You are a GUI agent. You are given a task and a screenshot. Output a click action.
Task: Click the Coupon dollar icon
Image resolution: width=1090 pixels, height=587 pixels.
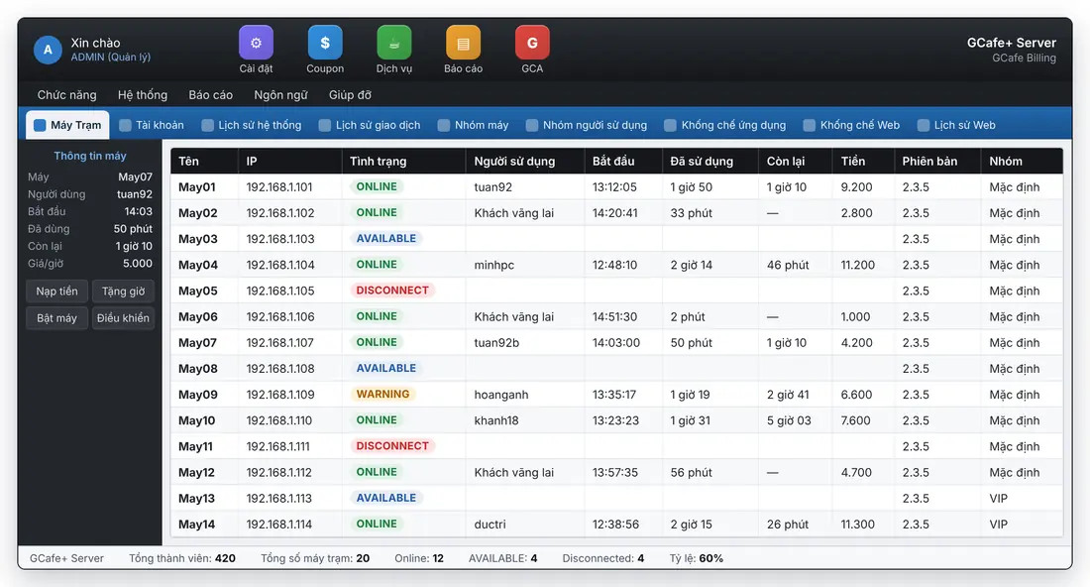(325, 43)
